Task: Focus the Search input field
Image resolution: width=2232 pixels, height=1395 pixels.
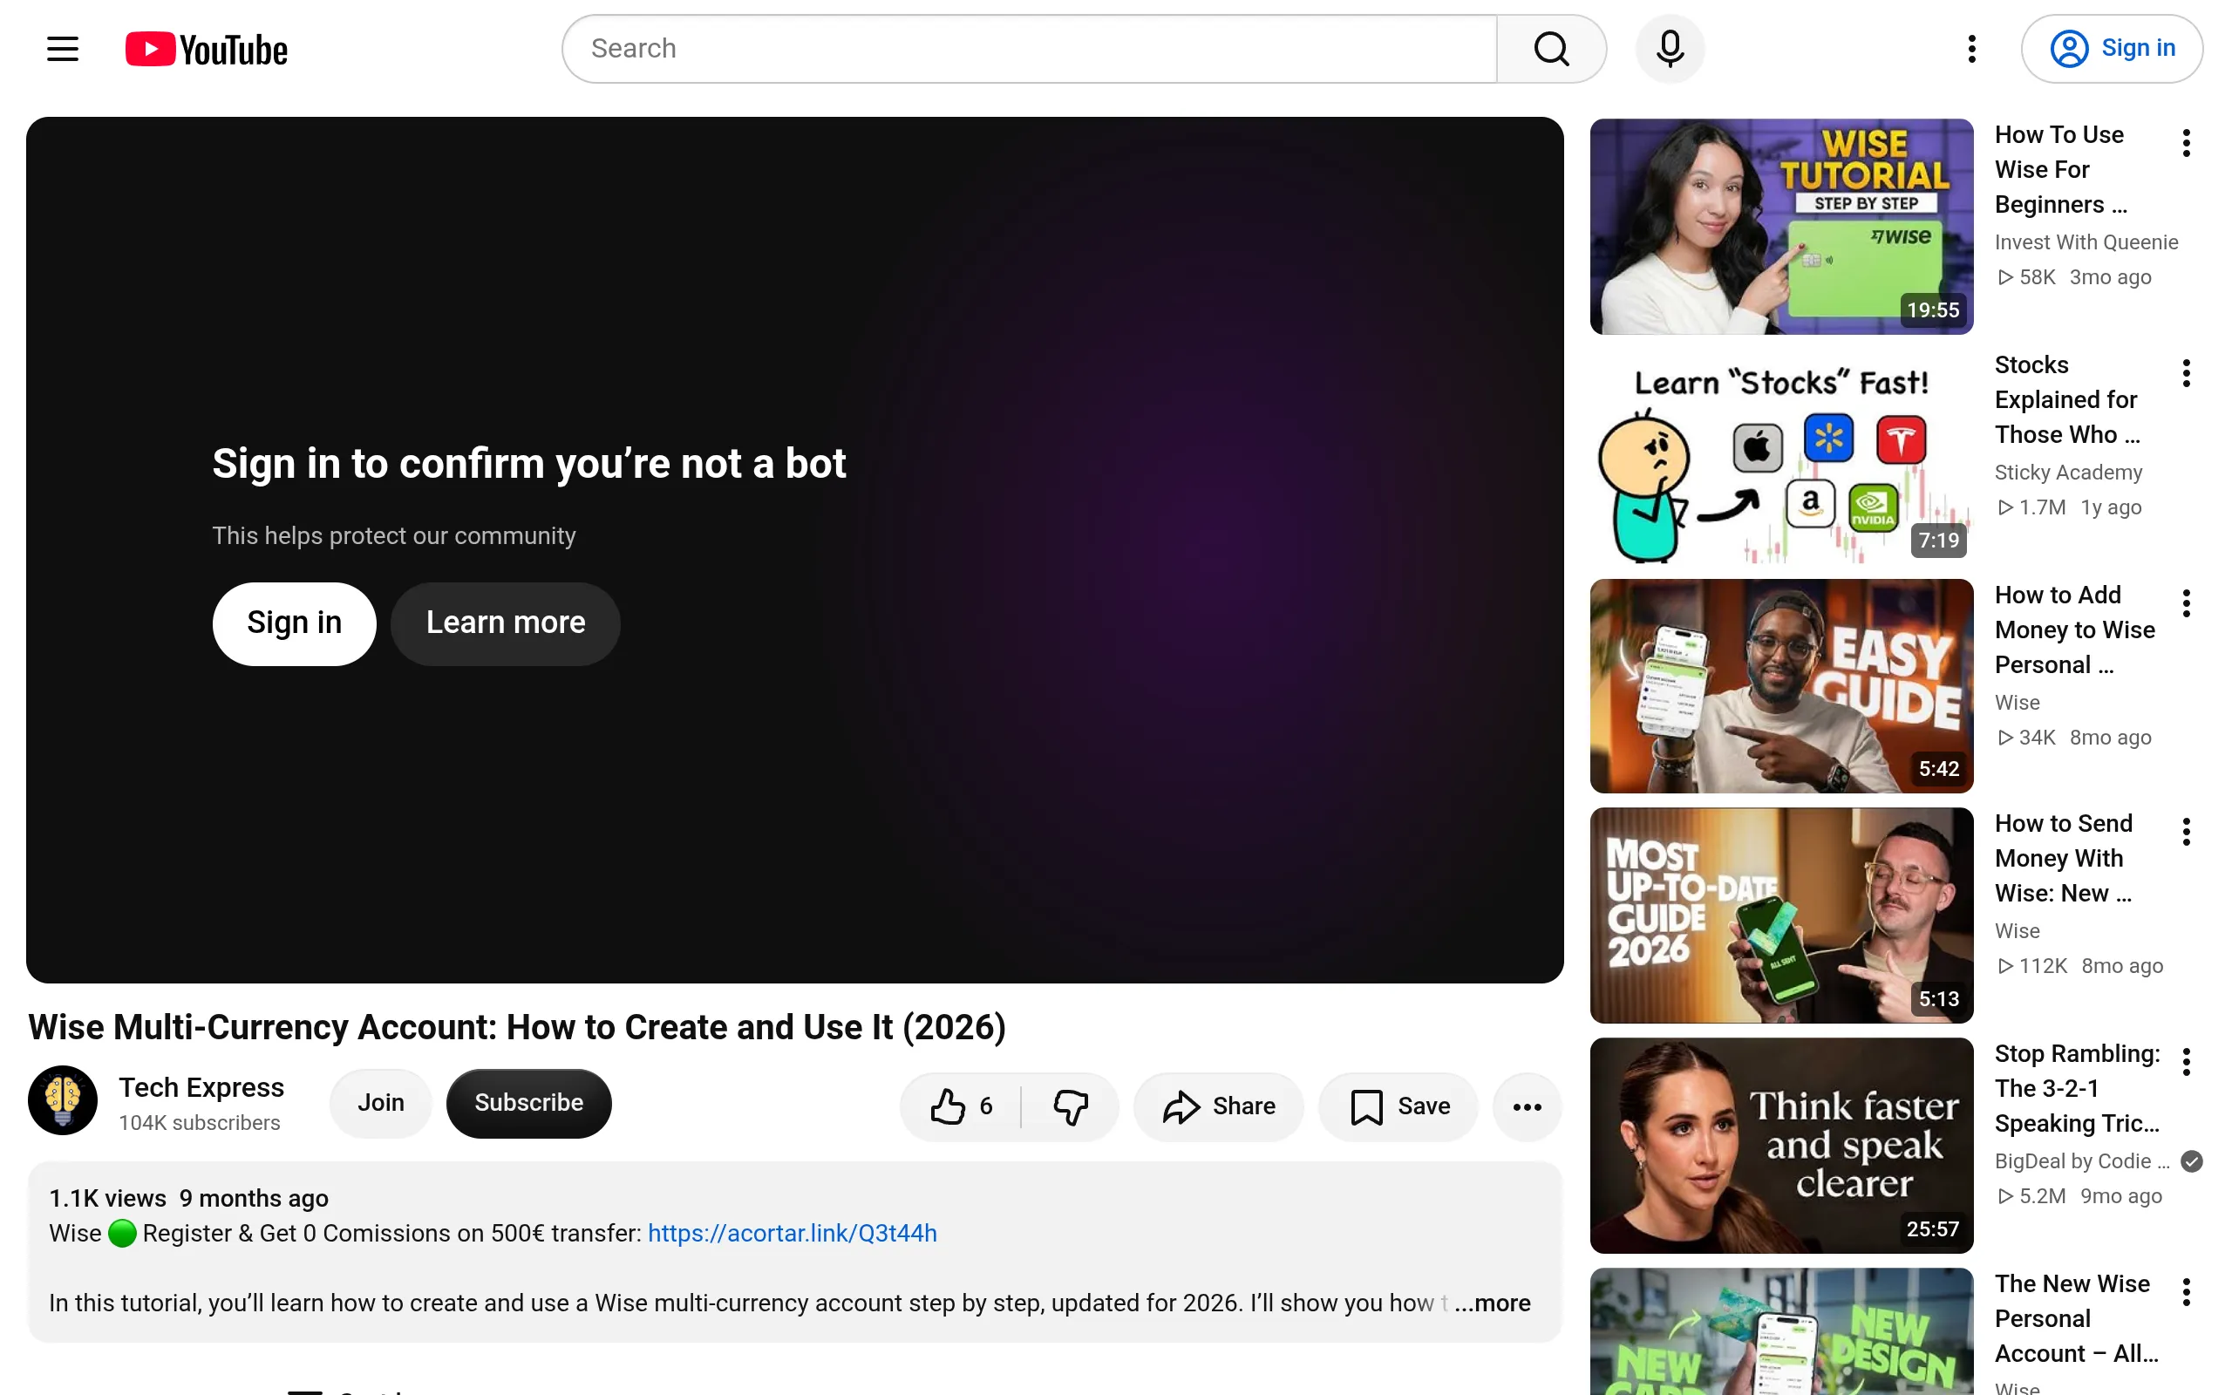Action: point(1031,49)
